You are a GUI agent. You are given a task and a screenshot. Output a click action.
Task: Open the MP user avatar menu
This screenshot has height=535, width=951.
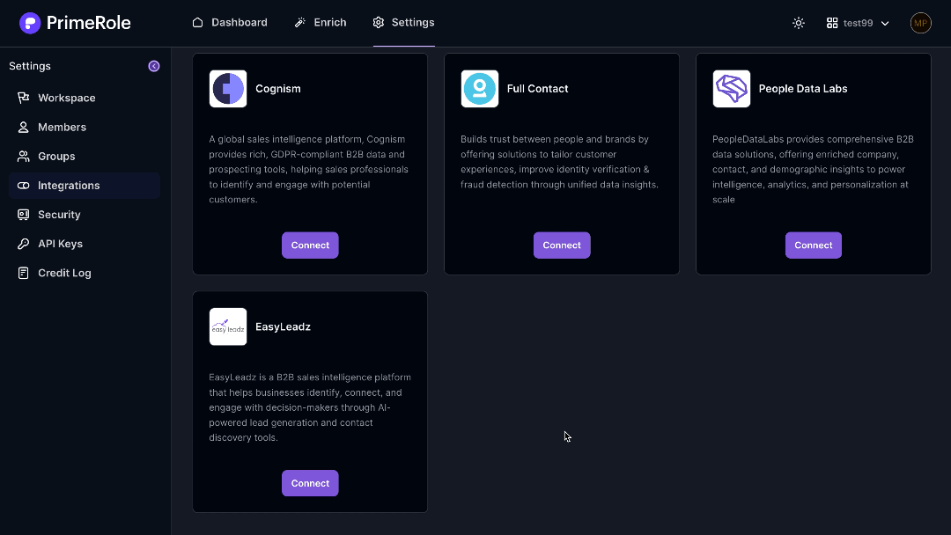click(x=921, y=23)
